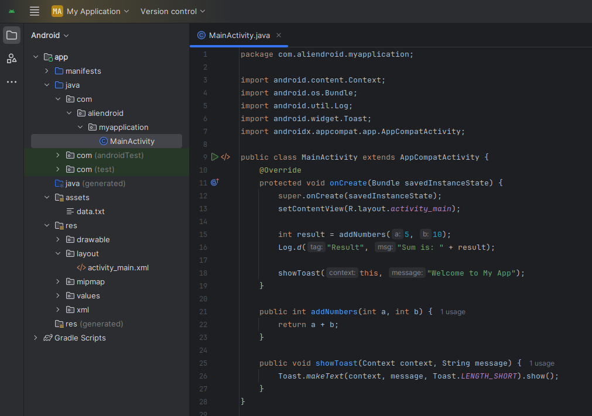Click the '1 usage' hint for showToast

[x=542, y=363]
